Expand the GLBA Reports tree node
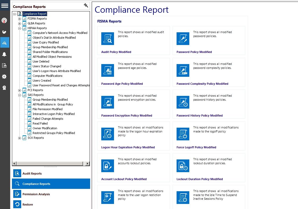This screenshot has height=209, width=298. click(x=19, y=24)
